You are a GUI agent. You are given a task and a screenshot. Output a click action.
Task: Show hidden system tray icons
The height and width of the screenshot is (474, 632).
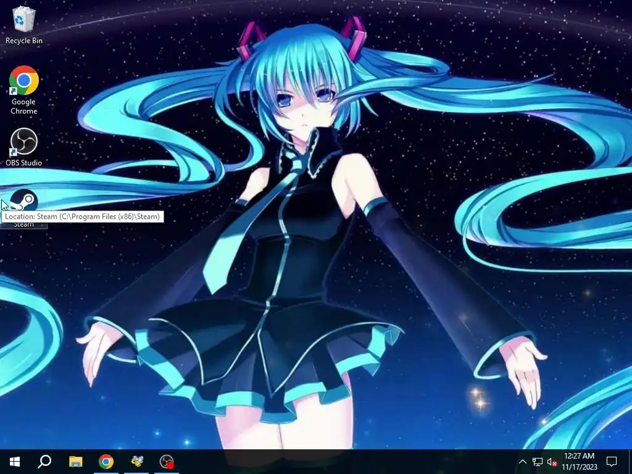click(x=522, y=462)
